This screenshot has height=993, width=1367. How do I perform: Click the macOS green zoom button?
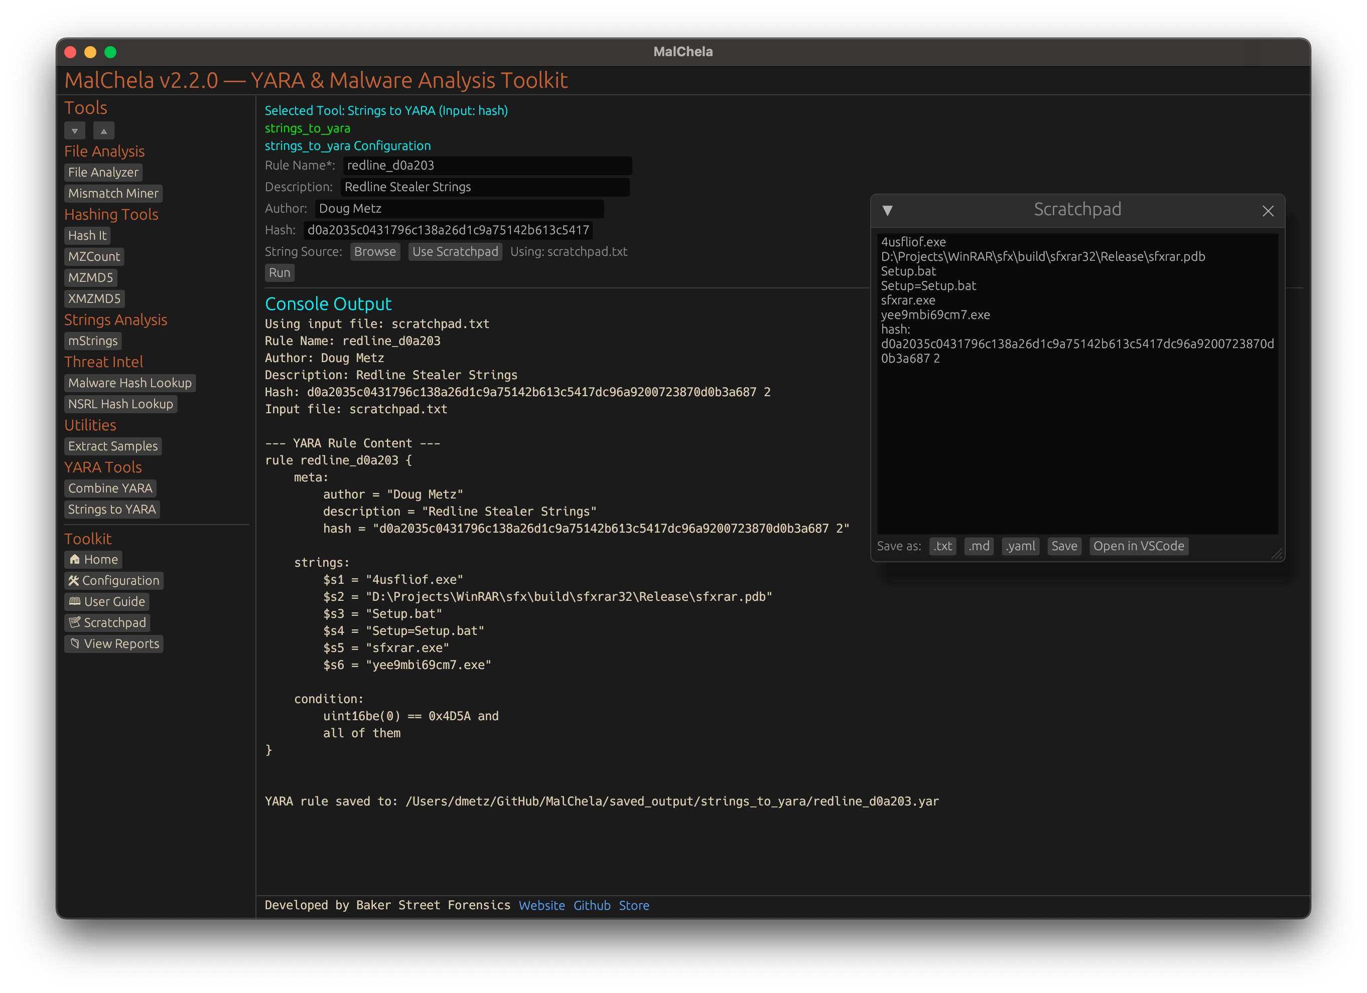tap(110, 52)
